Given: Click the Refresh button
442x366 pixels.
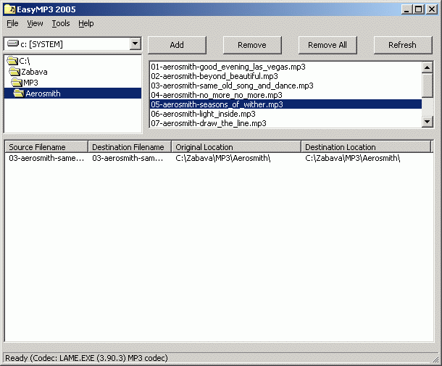Looking at the screenshot, I should tap(403, 45).
